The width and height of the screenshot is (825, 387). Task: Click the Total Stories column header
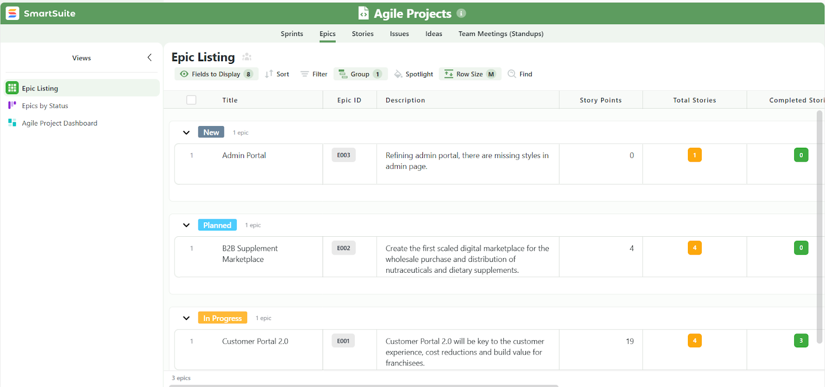pyautogui.click(x=695, y=100)
